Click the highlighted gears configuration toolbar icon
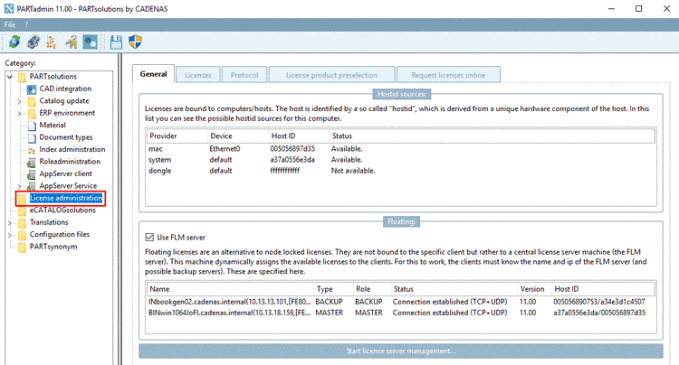The height and width of the screenshot is (365, 679). pos(90,42)
